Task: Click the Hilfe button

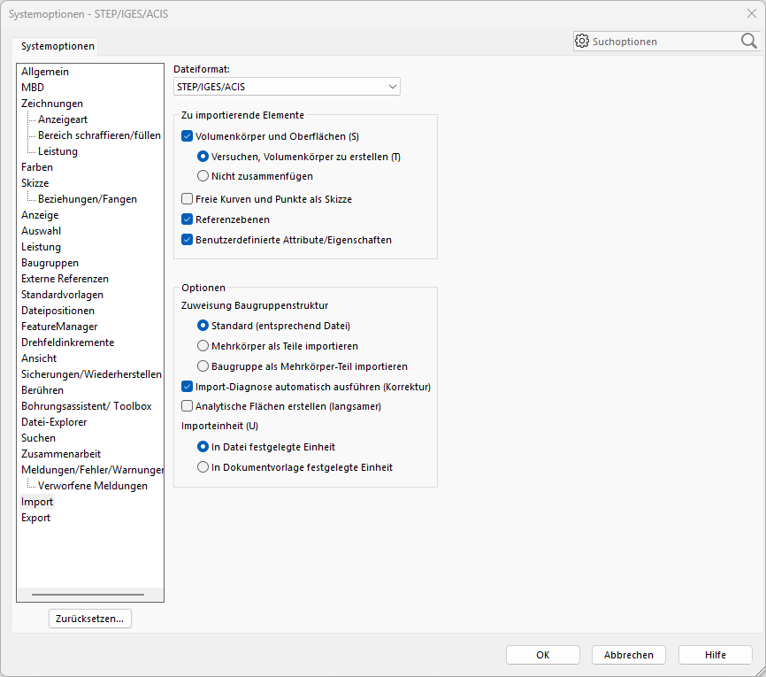Action: coord(715,655)
